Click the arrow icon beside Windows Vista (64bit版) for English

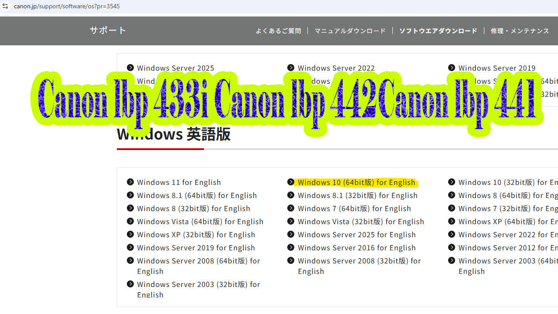coord(130,221)
